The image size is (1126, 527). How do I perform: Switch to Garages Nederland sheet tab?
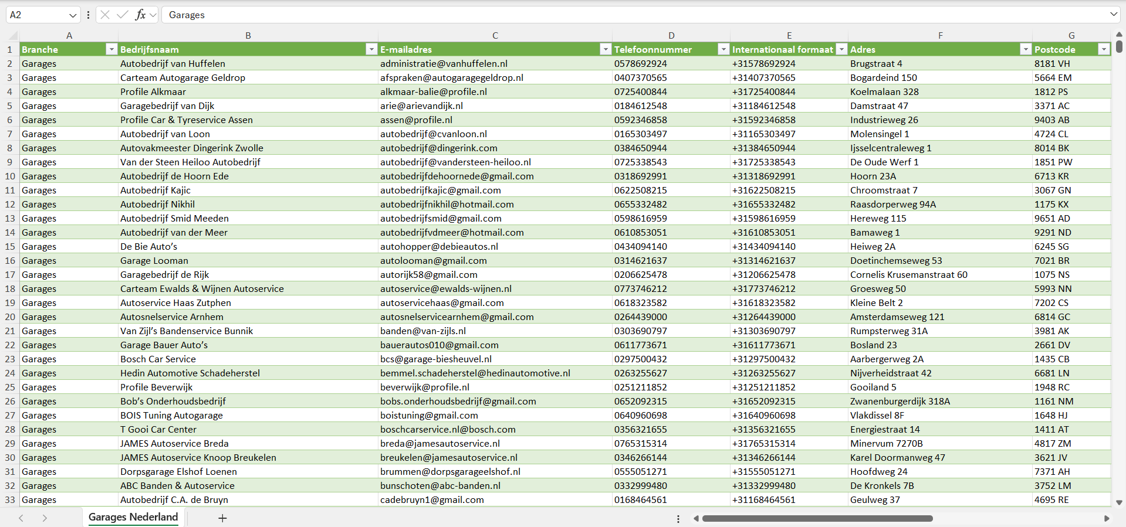pos(133,517)
